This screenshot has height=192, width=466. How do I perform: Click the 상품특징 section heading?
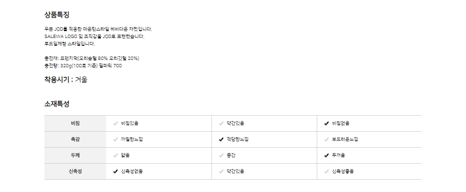57,15
